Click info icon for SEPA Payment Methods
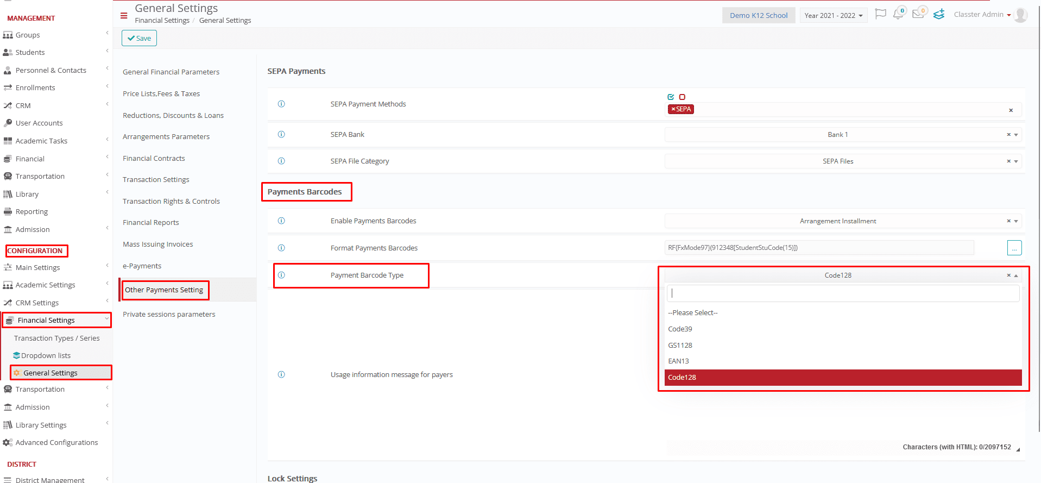Viewport: 1041px width, 483px height. [281, 104]
